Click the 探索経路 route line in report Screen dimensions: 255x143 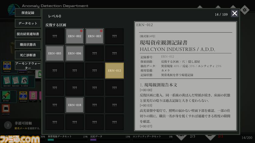tap(170, 61)
